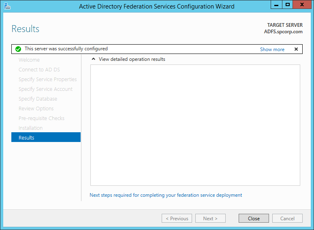314x230 pixels.
Task: Select Review Options step
Action: [36, 108]
